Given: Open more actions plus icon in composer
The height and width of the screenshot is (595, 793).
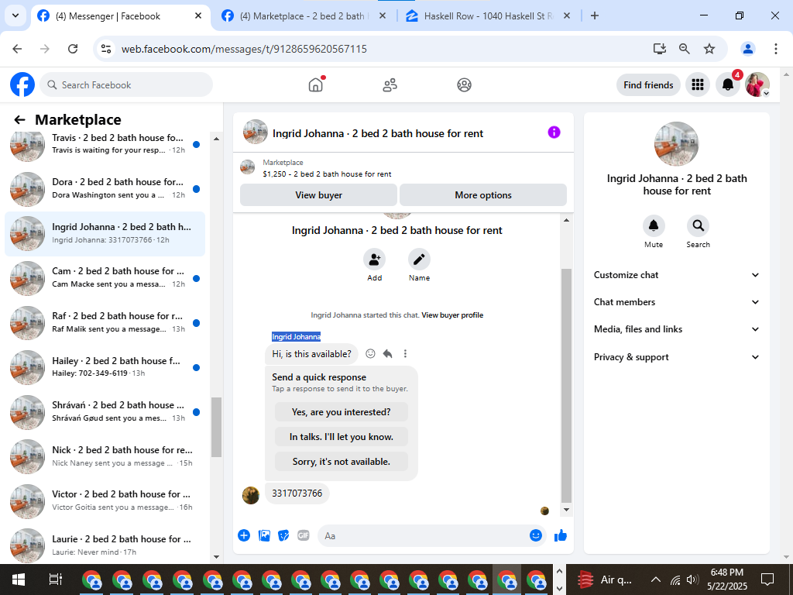Looking at the screenshot, I should tap(244, 535).
